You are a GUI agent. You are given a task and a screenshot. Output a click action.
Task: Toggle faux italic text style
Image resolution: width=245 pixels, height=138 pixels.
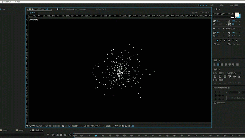(221, 40)
